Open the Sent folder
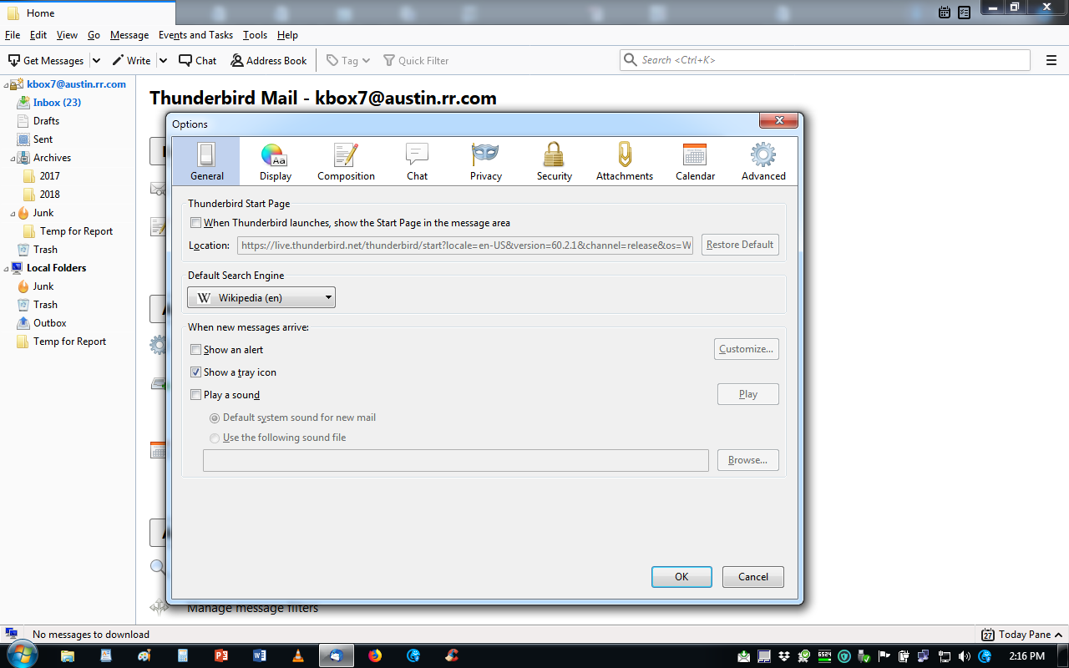 click(43, 139)
